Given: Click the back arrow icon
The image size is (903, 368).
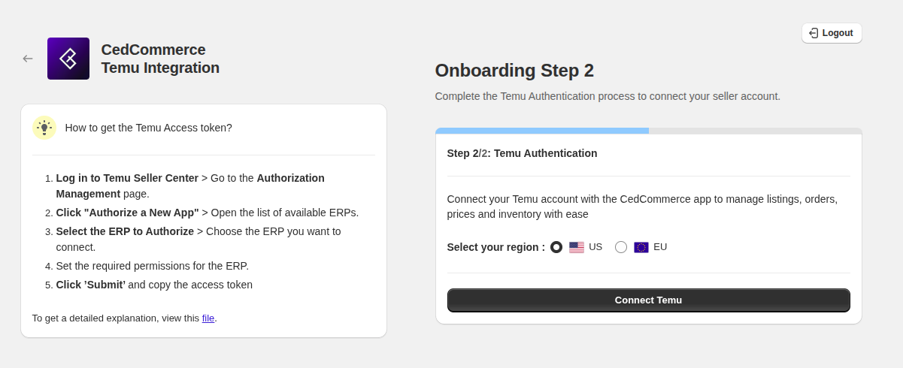Looking at the screenshot, I should click(x=28, y=59).
